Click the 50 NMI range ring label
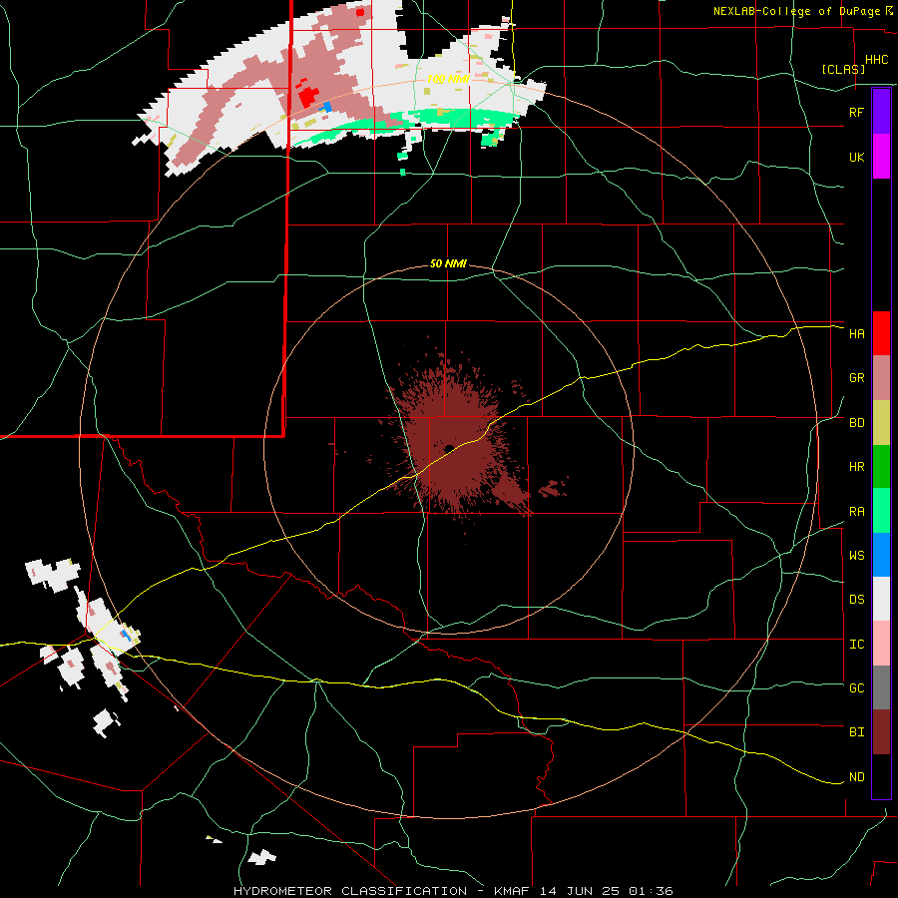Viewport: 898px width, 898px height. (x=448, y=263)
